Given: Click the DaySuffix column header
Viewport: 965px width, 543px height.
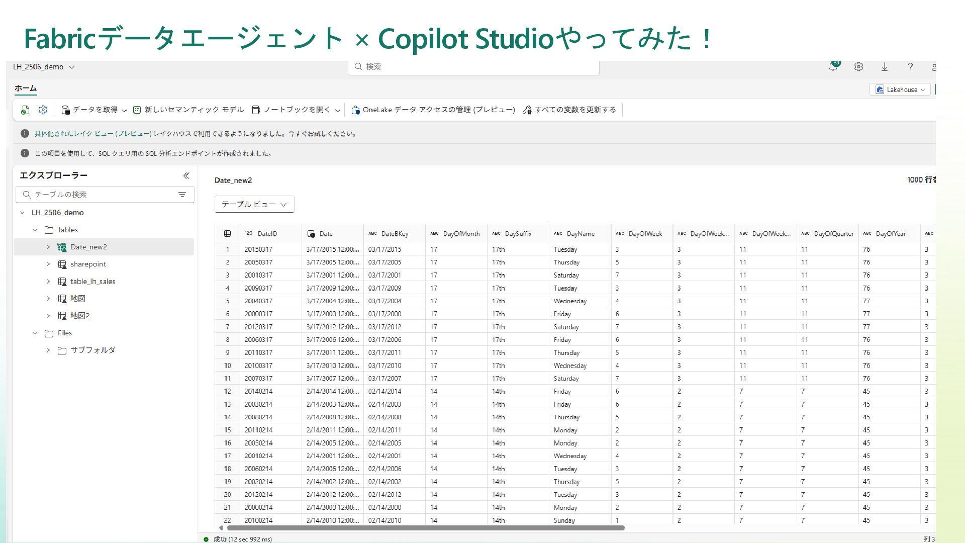Looking at the screenshot, I should click(518, 234).
